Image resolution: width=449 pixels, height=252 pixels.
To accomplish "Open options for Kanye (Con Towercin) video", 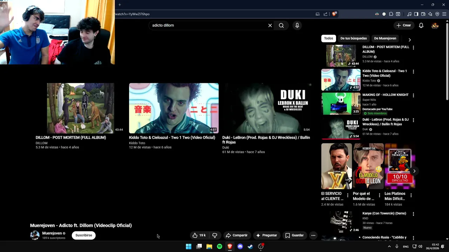I will click(x=413, y=214).
